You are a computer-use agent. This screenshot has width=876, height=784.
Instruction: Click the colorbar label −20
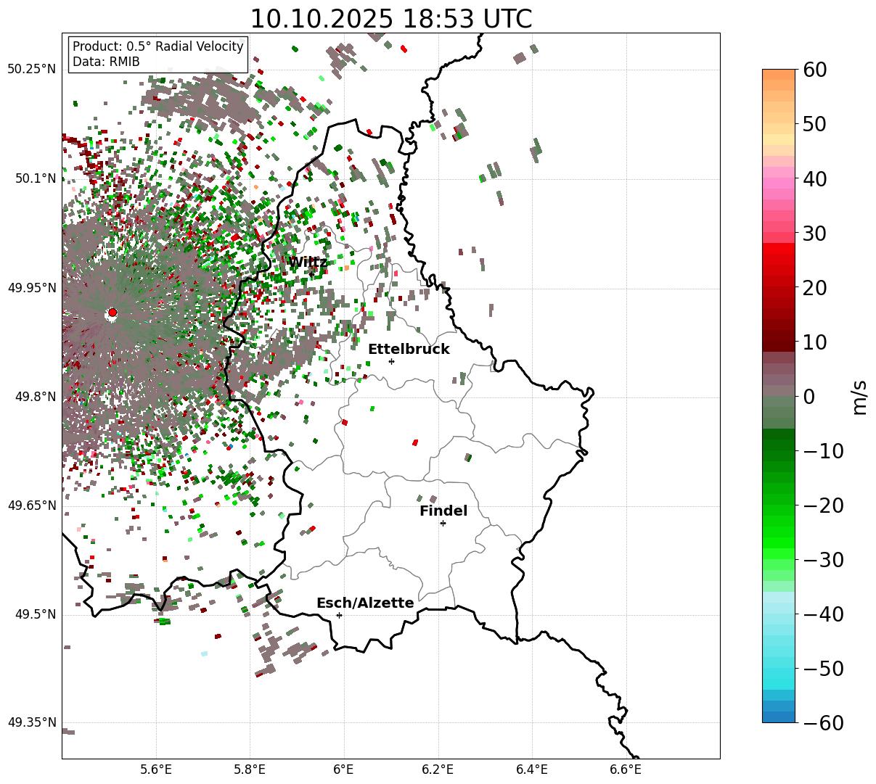824,505
